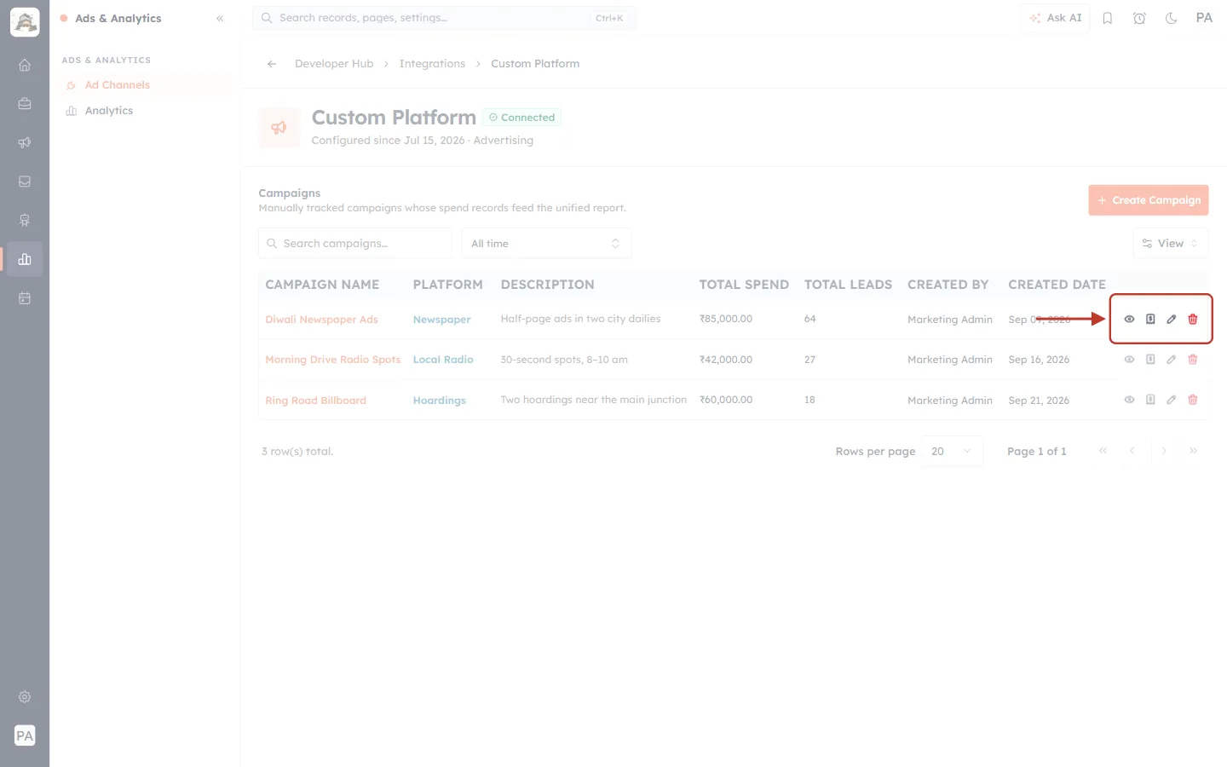The height and width of the screenshot is (767, 1227).
Task: Click the eye icon for Ring Road Billboard
Action: pos(1129,400)
